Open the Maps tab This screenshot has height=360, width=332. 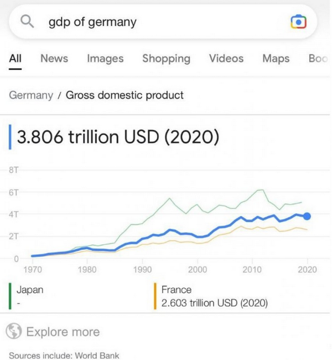pyautogui.click(x=276, y=59)
